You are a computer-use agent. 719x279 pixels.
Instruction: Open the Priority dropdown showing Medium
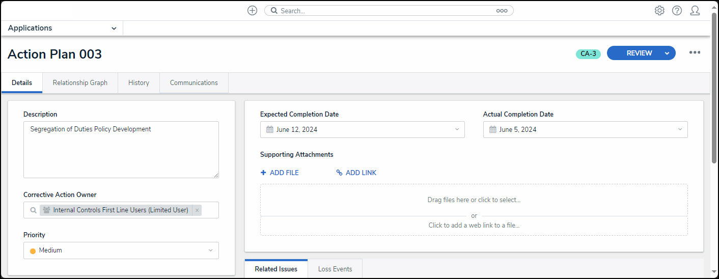coord(121,250)
